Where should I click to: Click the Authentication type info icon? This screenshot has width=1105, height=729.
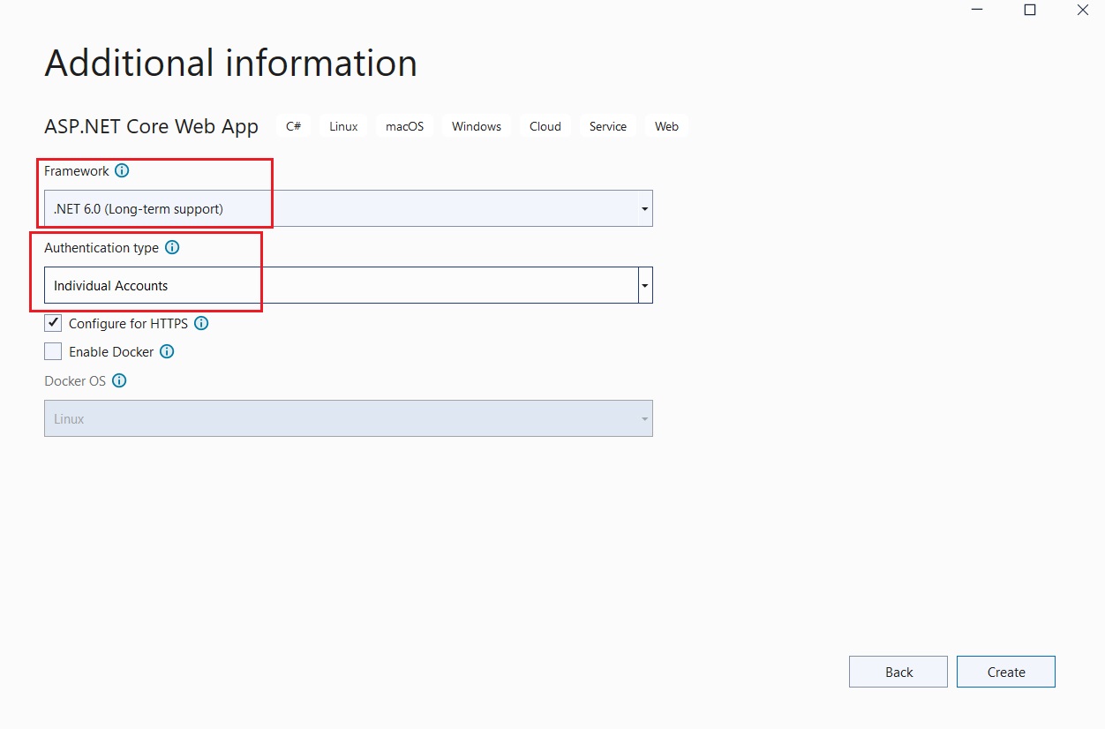pyautogui.click(x=172, y=248)
